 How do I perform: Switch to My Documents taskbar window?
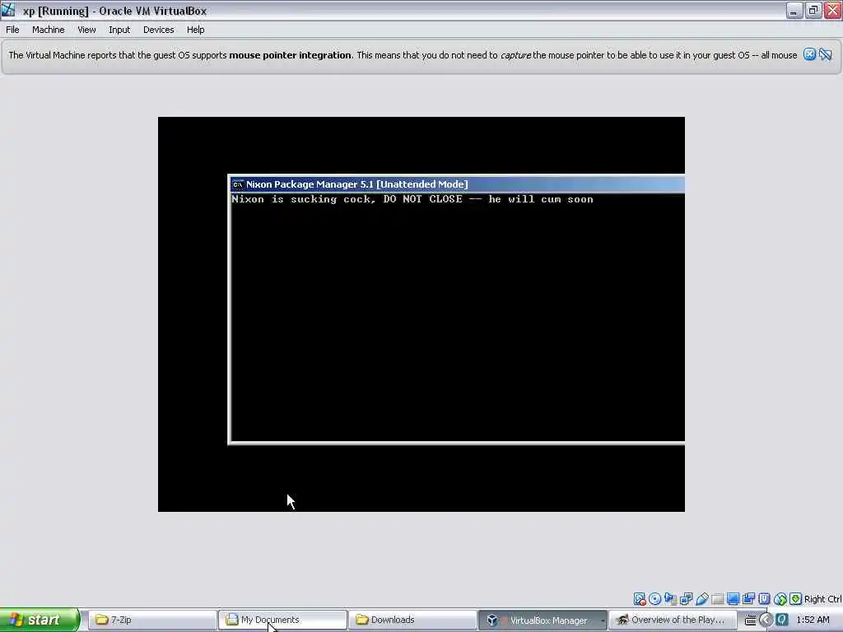pyautogui.click(x=282, y=620)
